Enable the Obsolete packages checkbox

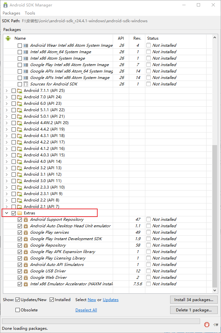point(18,310)
